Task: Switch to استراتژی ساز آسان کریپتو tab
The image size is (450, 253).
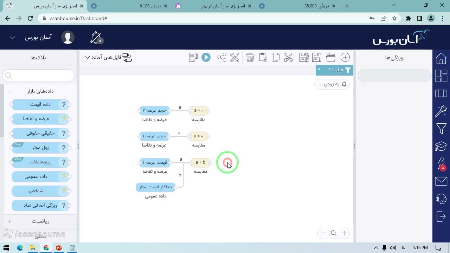Action: tap(213, 6)
